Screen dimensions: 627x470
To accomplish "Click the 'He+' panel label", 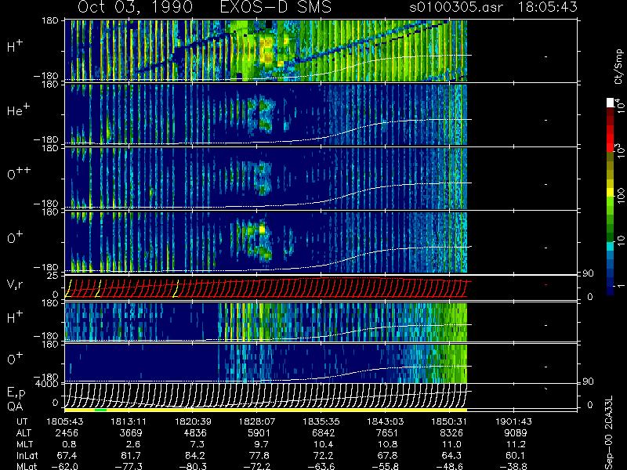I will (x=18, y=110).
